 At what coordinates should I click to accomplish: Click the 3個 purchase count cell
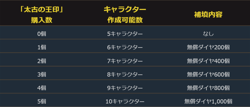point(42,74)
